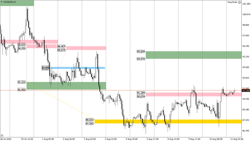Screen dimensions: 251x141
Task: Click the EasyOrder smiley face icon
Action: coord(240,2)
